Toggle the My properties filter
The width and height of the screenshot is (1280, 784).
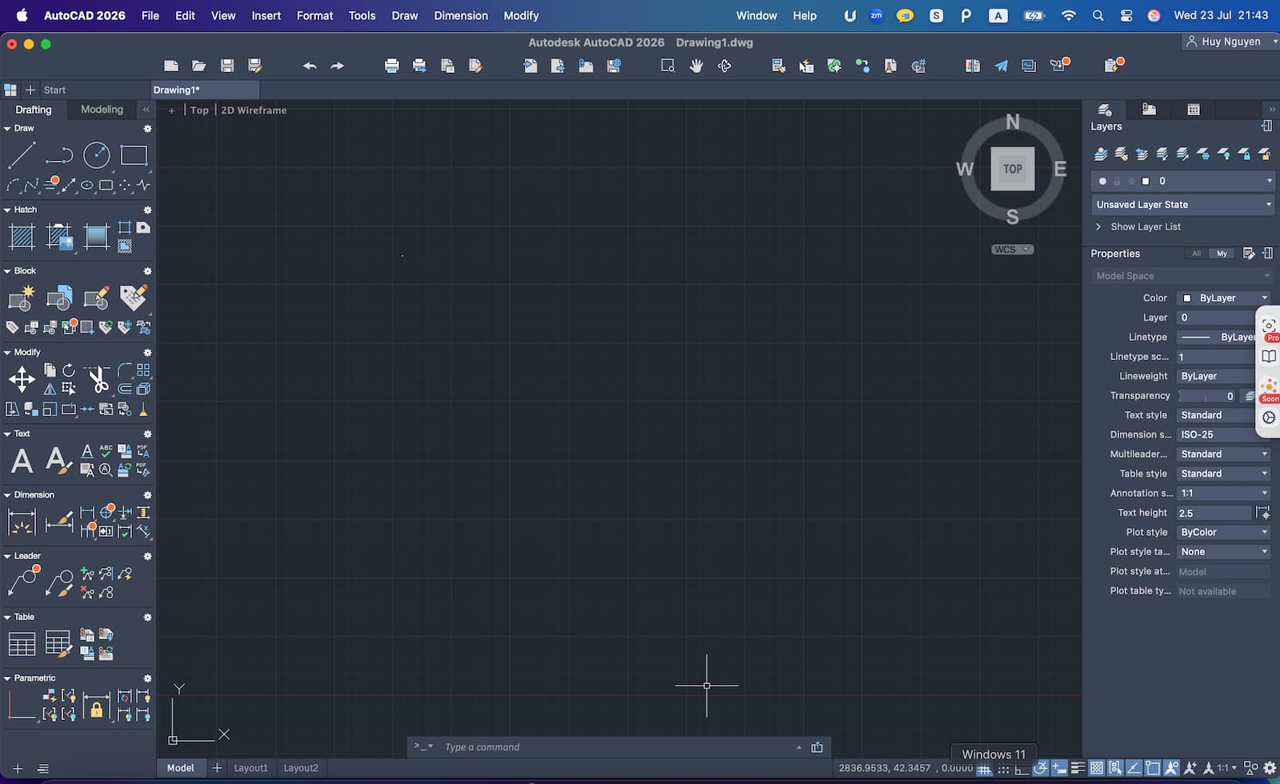(1222, 254)
